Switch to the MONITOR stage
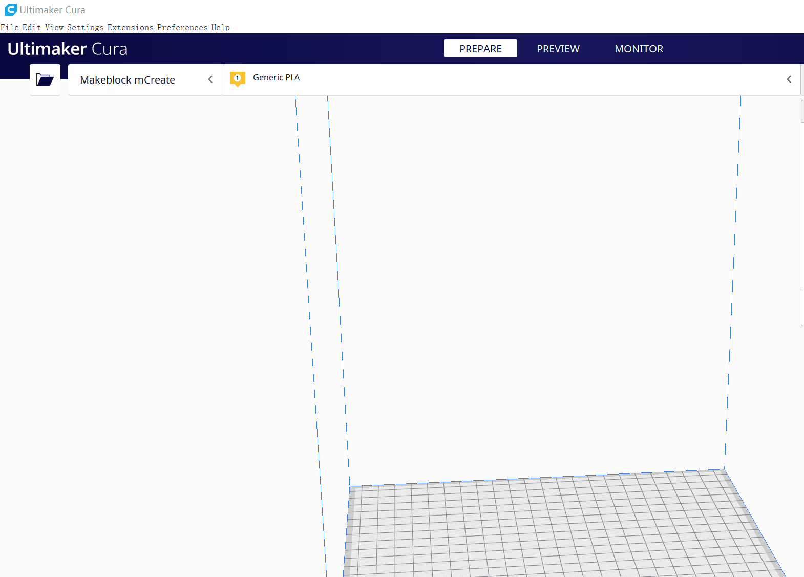The height and width of the screenshot is (577, 804). pos(639,49)
